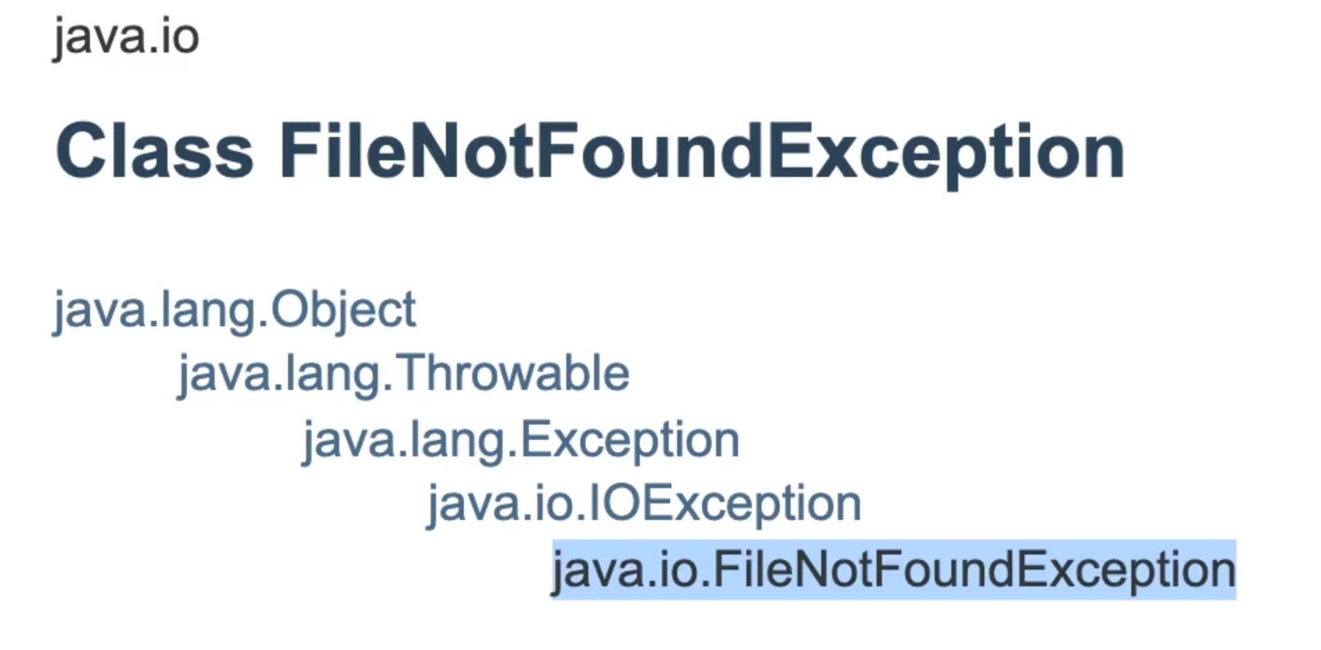Click "java.io" prefix in the highlighted line
This screenshot has height=650, width=1321.
(x=627, y=570)
